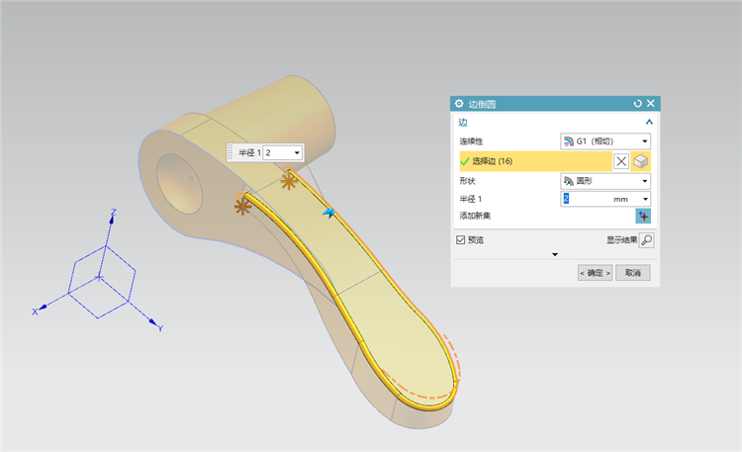Reset the 边倒圆 dialog with circular arrow
This screenshot has width=742, height=452.
pos(637,103)
